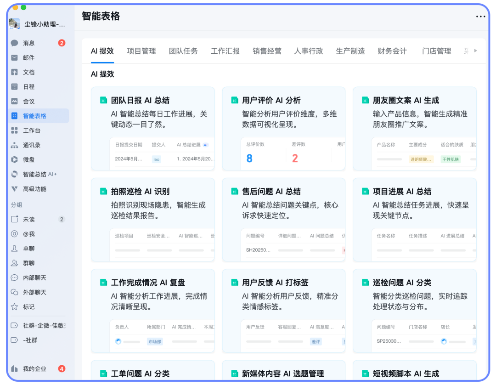The width and height of the screenshot is (496, 385).
Task: Open the 通讯录 contacts icon
Action: point(15,145)
